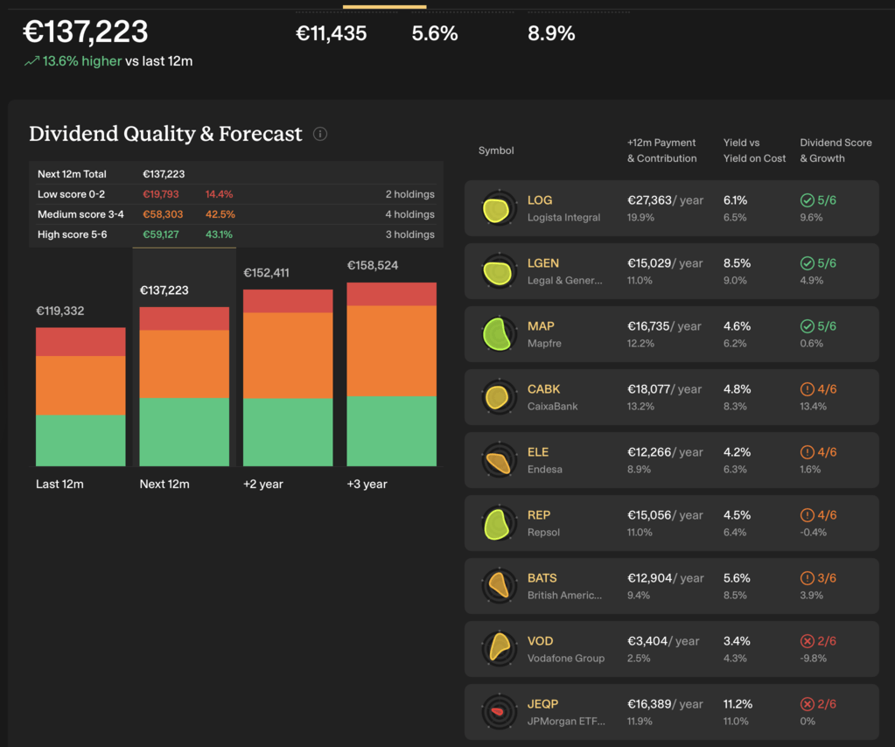Click the info icon beside Dividend Quality & Forecast
Image resolution: width=895 pixels, height=747 pixels.
click(x=320, y=134)
